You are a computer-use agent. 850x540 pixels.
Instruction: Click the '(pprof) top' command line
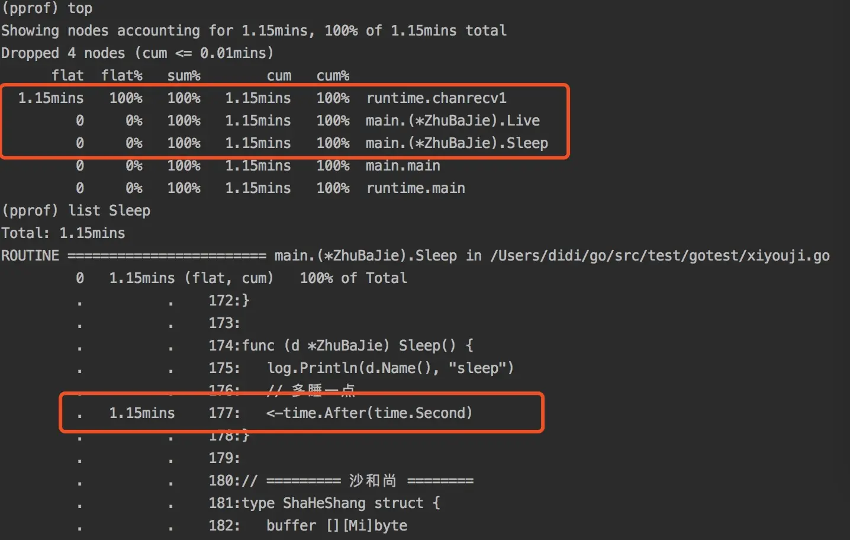pos(47,8)
